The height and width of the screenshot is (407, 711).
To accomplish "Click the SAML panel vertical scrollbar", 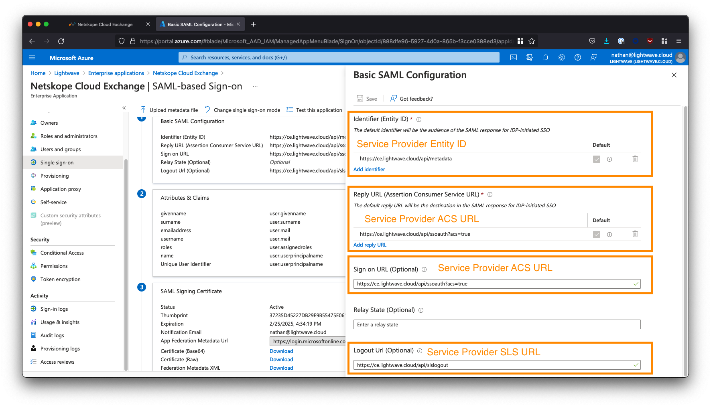I will click(685, 241).
